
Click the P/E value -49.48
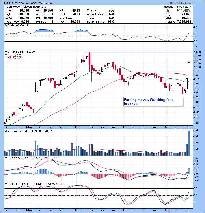pos(76,11)
